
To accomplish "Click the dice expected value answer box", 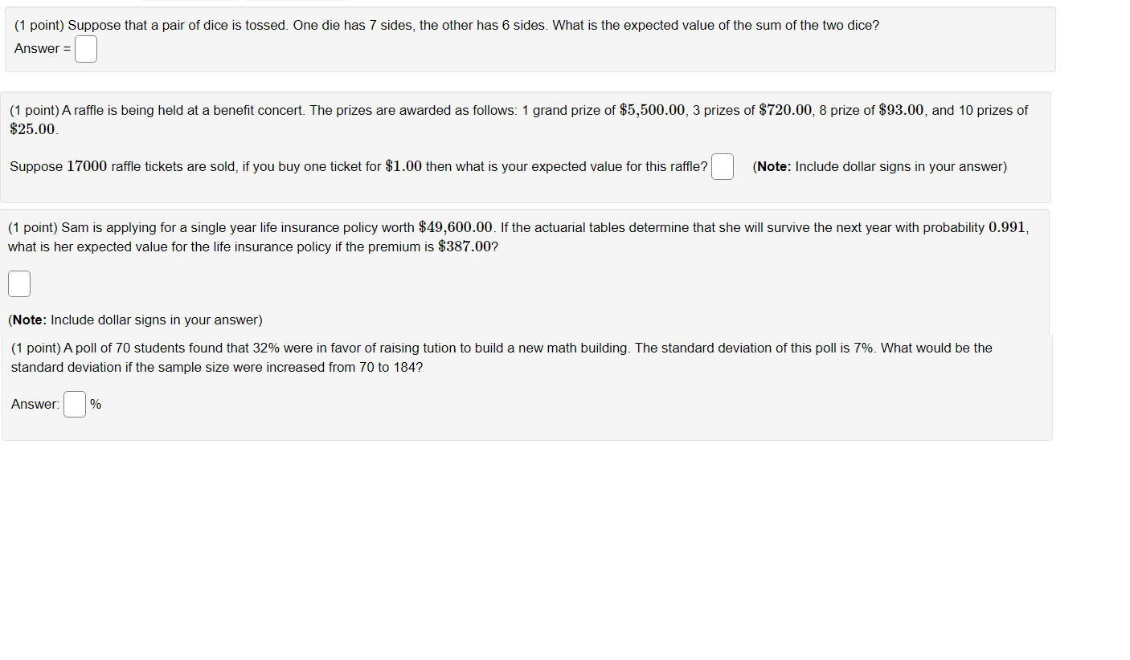I will tap(86, 49).
